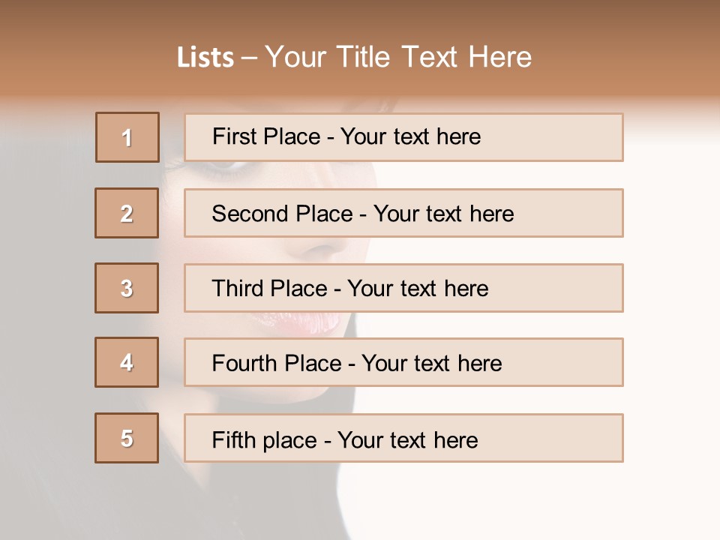This screenshot has width=720, height=540.
Task: Click the woman's lips in background photo
Action: [296, 322]
